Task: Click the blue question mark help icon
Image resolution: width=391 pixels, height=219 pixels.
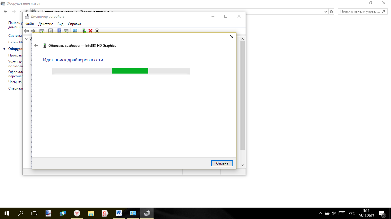Action: click(x=60, y=31)
